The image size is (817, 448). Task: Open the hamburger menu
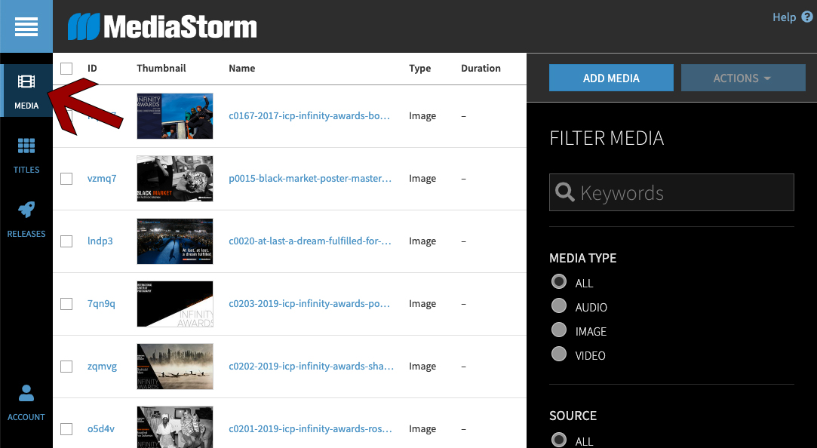(26, 26)
